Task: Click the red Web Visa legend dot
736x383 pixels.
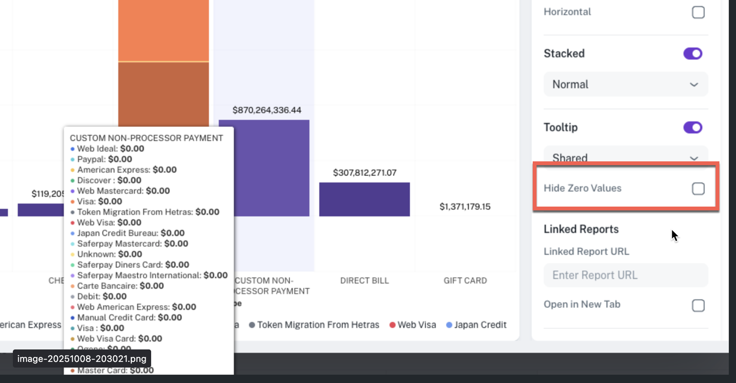Action: 393,325
